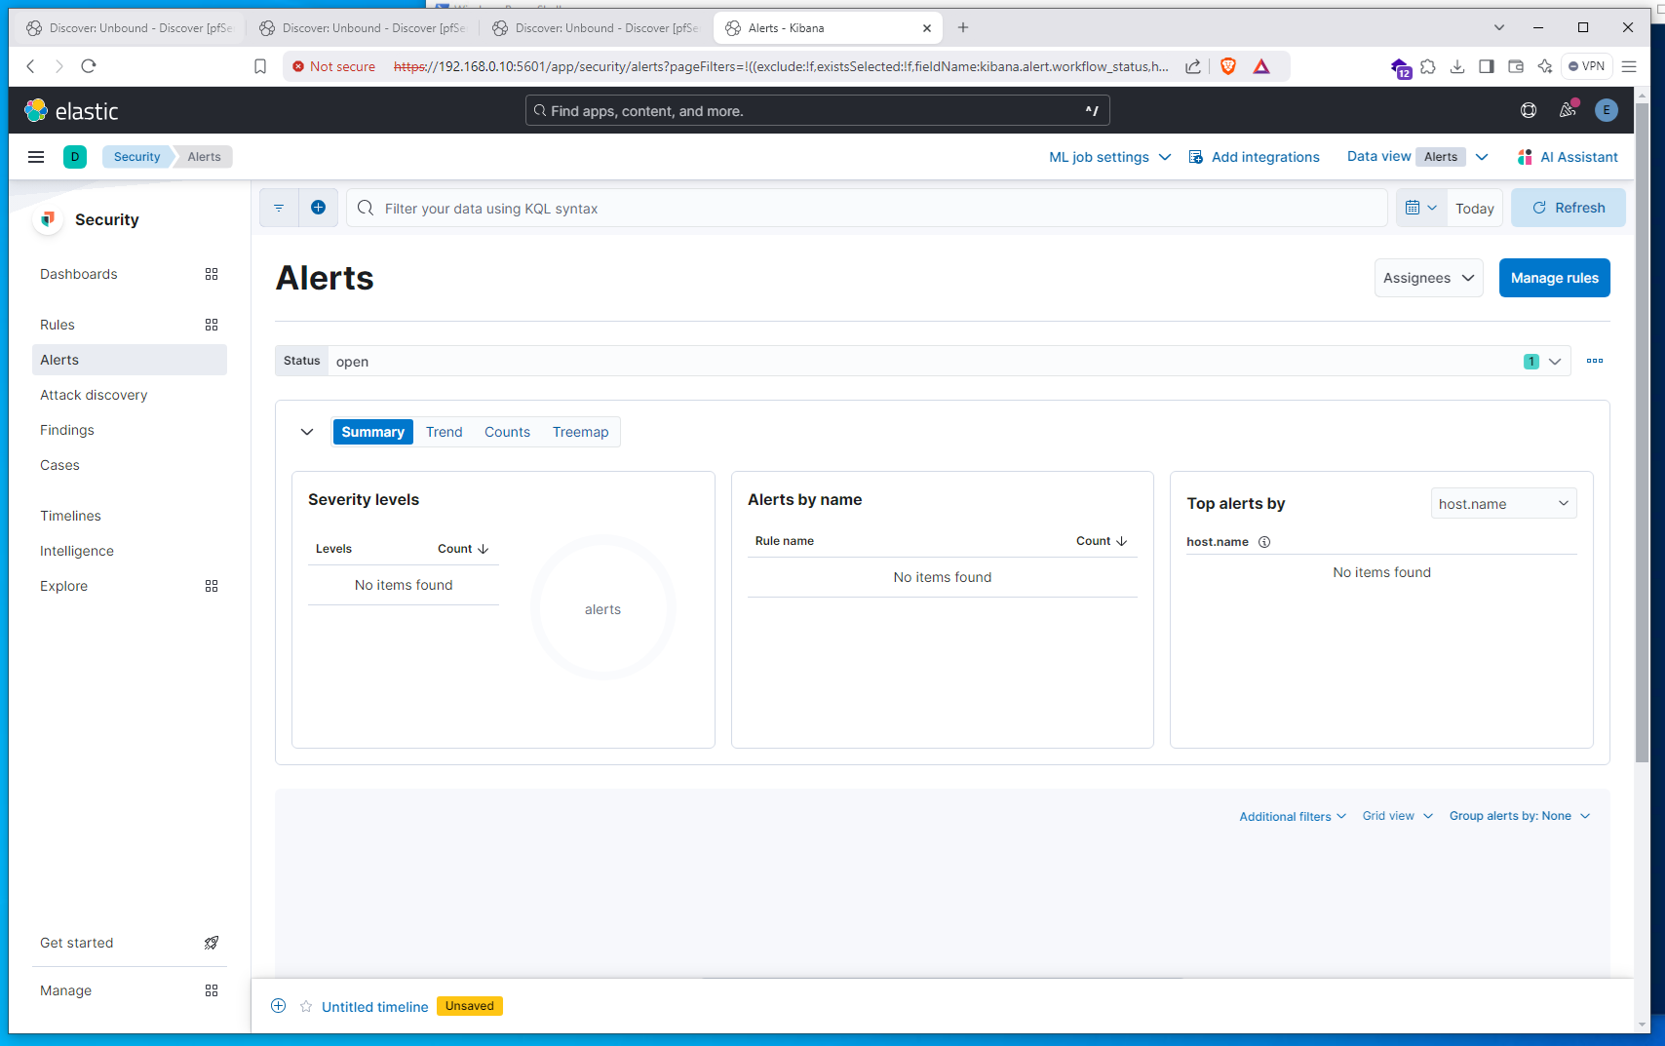Expand the Status open filter dropdown
The width and height of the screenshot is (1665, 1046).
(x=1555, y=362)
